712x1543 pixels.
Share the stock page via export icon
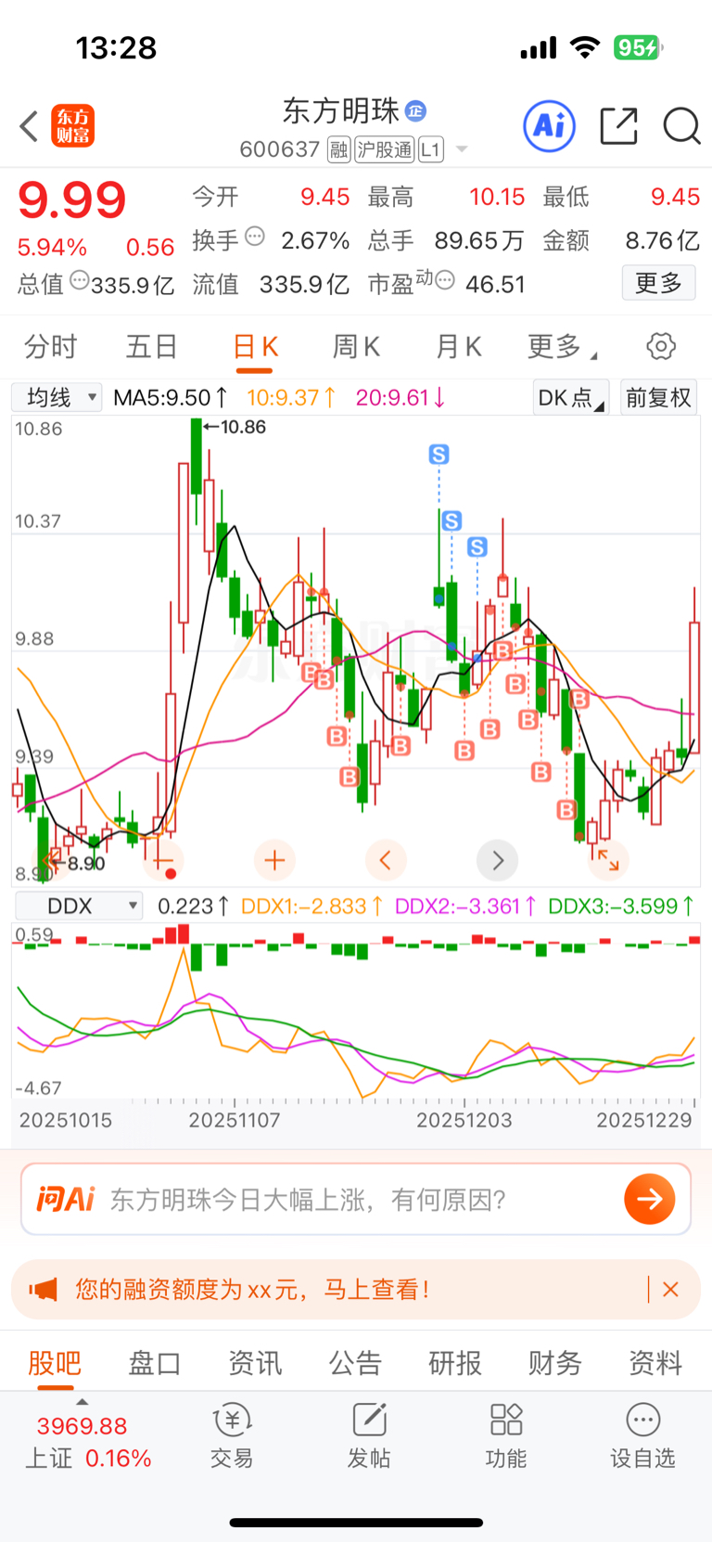point(618,125)
